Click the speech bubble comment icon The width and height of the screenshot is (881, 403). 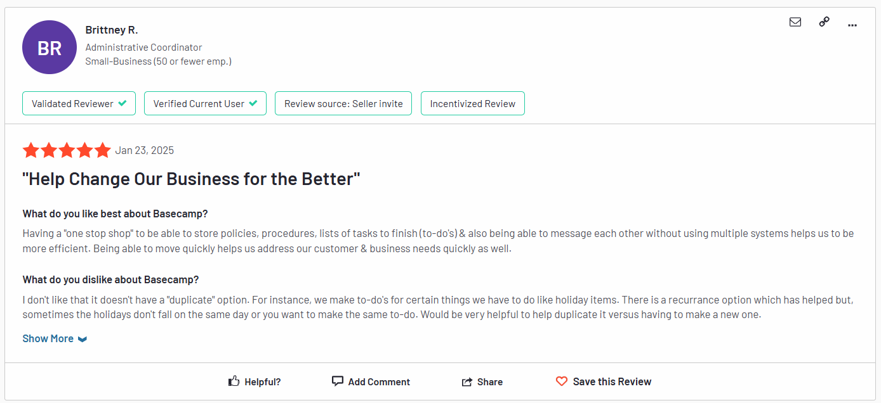[338, 381]
